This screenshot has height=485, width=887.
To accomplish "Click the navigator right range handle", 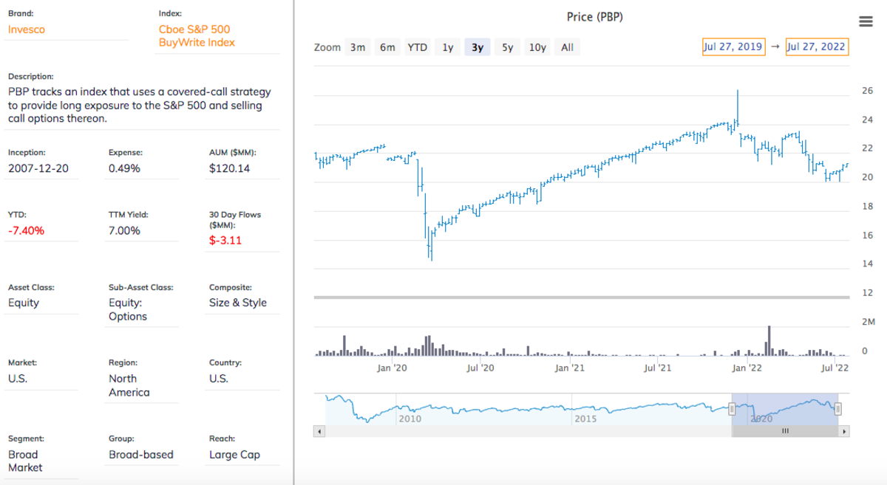I will tap(838, 409).
